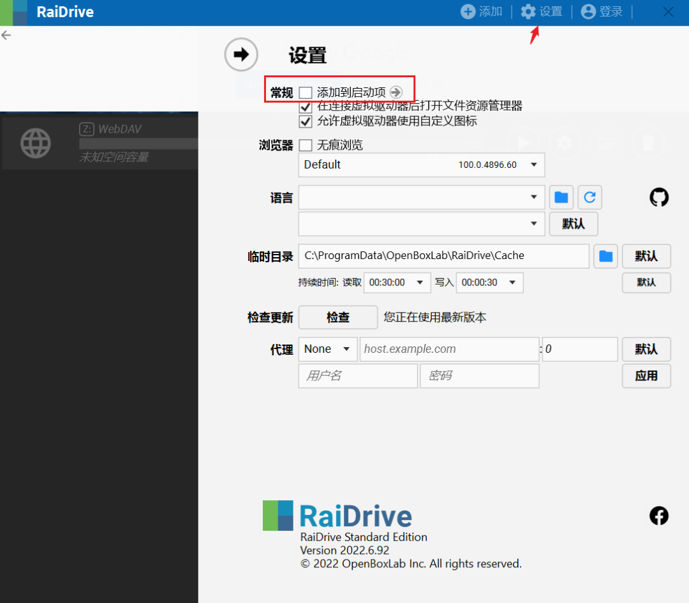
Task: Click the round arrow icon beside 设置
Action: click(x=241, y=54)
